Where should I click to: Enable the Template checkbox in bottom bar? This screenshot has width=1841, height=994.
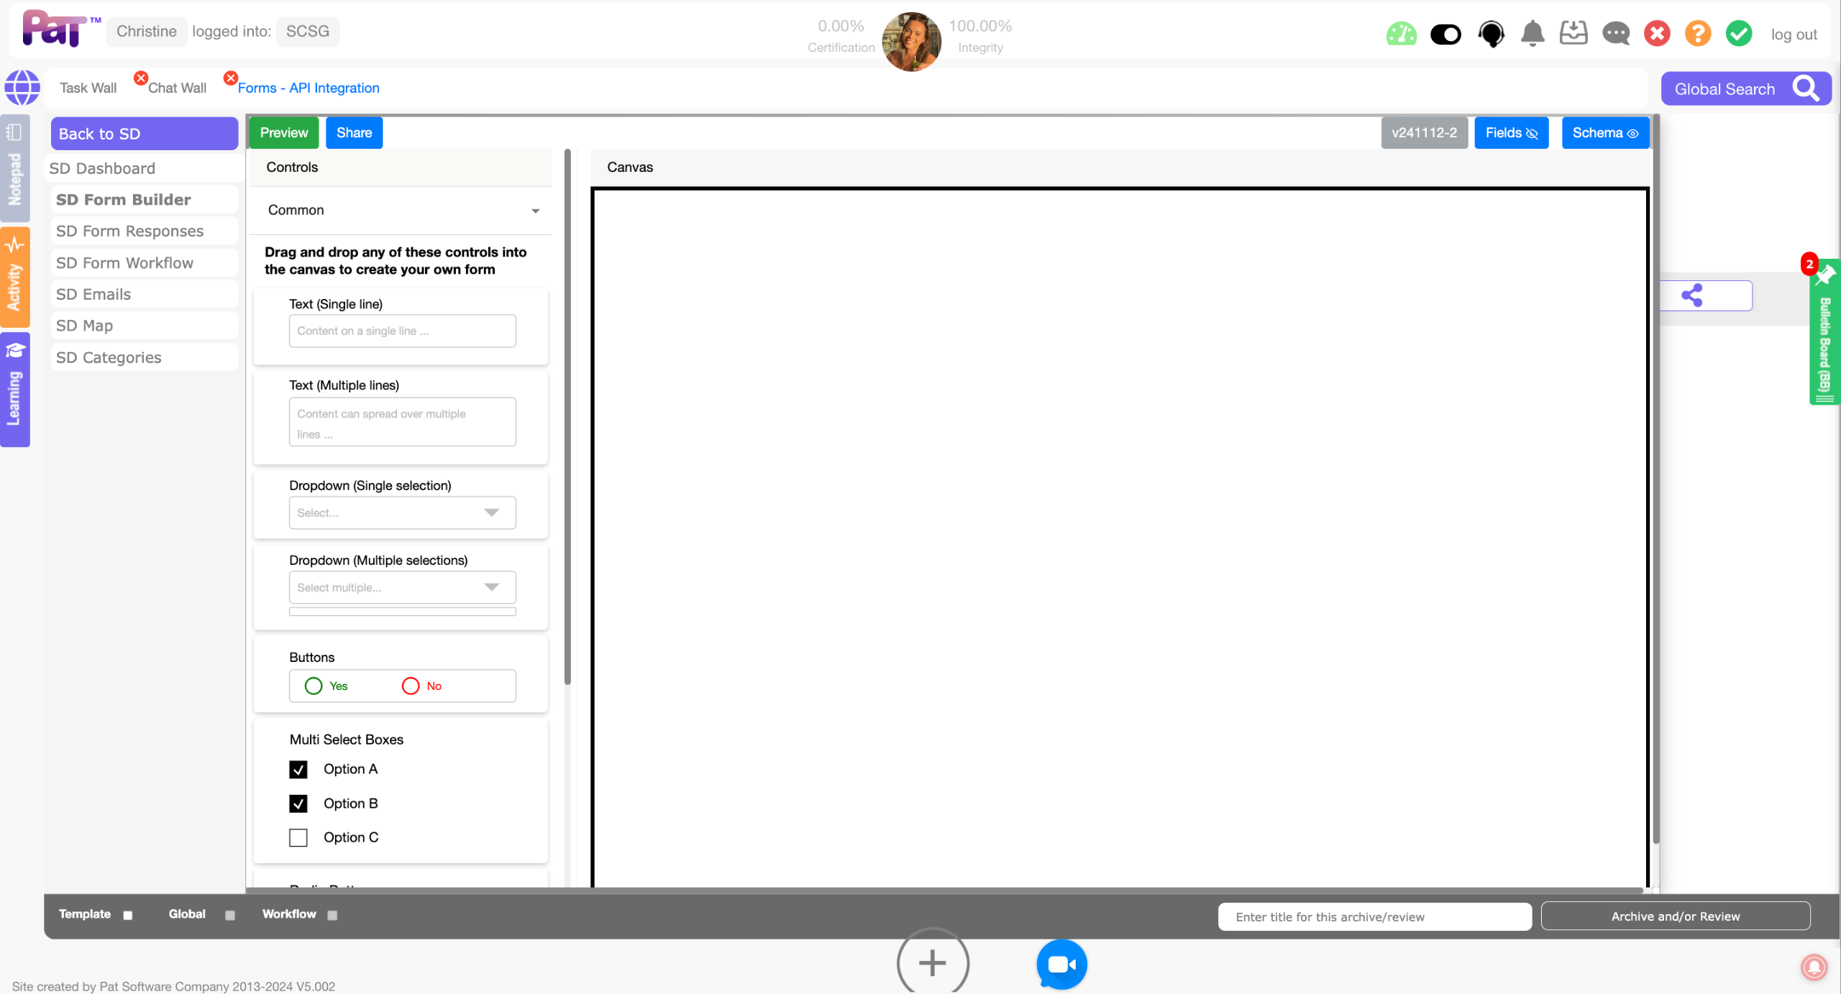coord(128,915)
